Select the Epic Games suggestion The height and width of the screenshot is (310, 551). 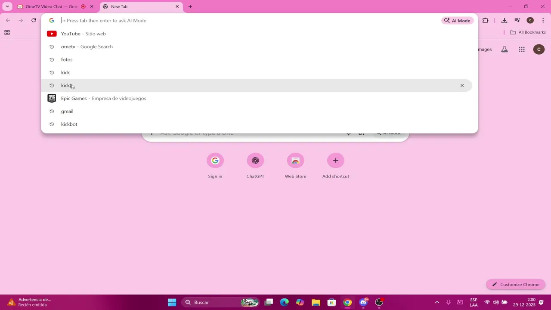[259, 98]
